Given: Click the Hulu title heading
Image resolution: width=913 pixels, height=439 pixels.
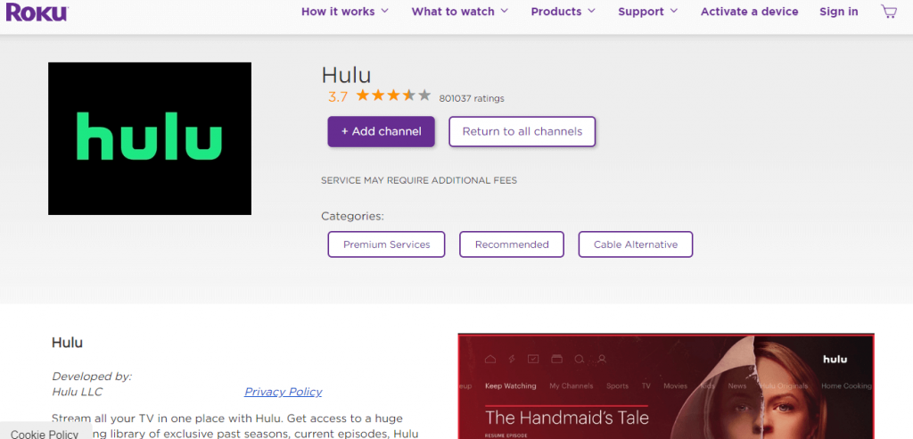Looking at the screenshot, I should pyautogui.click(x=346, y=75).
